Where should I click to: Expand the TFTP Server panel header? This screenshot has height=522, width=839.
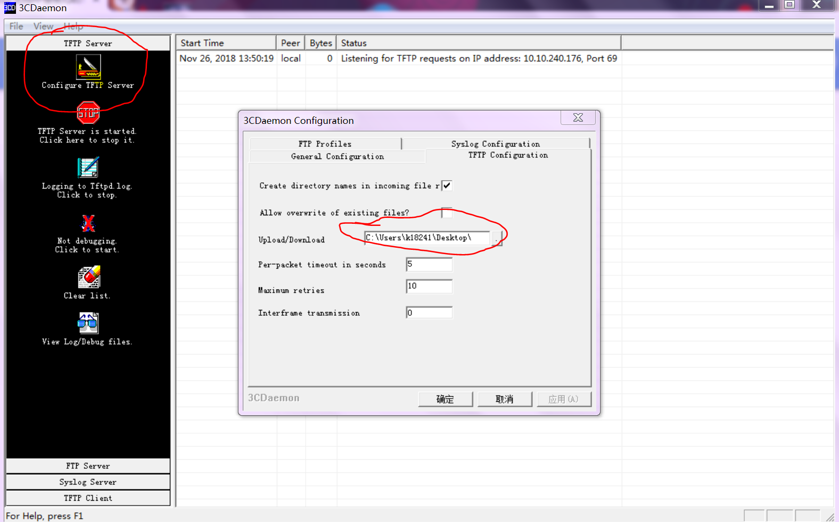click(88, 44)
